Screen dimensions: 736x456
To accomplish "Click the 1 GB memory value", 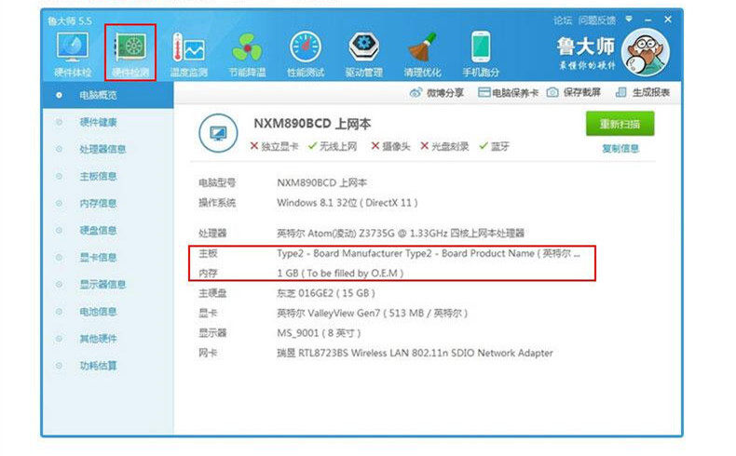I will click(340, 274).
